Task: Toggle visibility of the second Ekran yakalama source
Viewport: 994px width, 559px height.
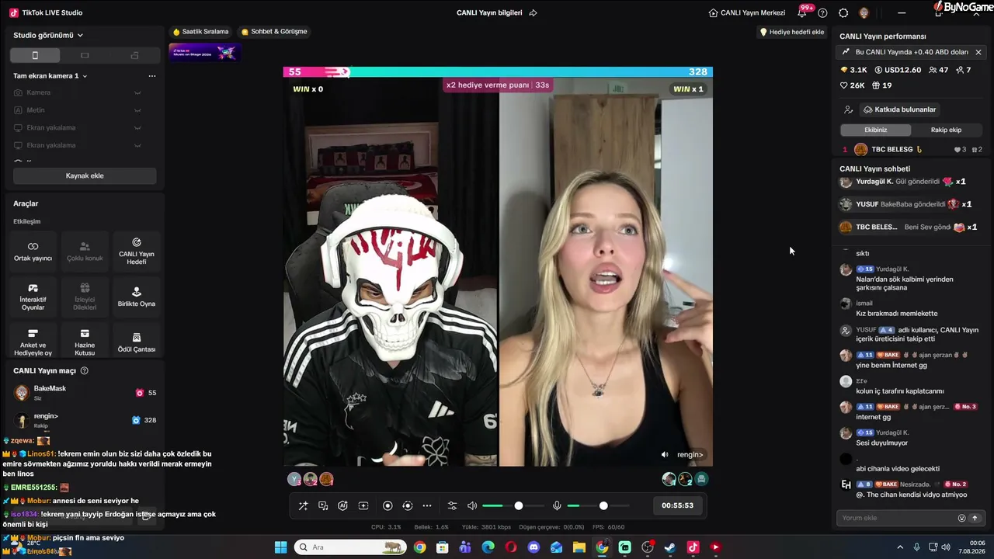Action: tap(137, 145)
